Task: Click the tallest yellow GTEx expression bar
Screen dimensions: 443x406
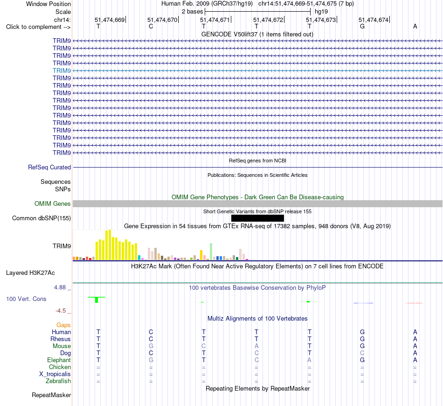Action: pos(110,245)
